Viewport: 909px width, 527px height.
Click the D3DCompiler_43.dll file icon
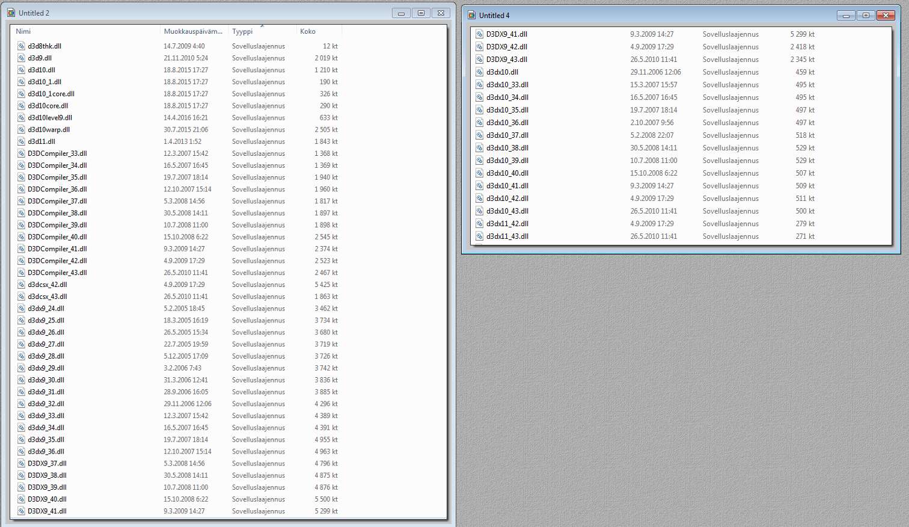click(21, 273)
